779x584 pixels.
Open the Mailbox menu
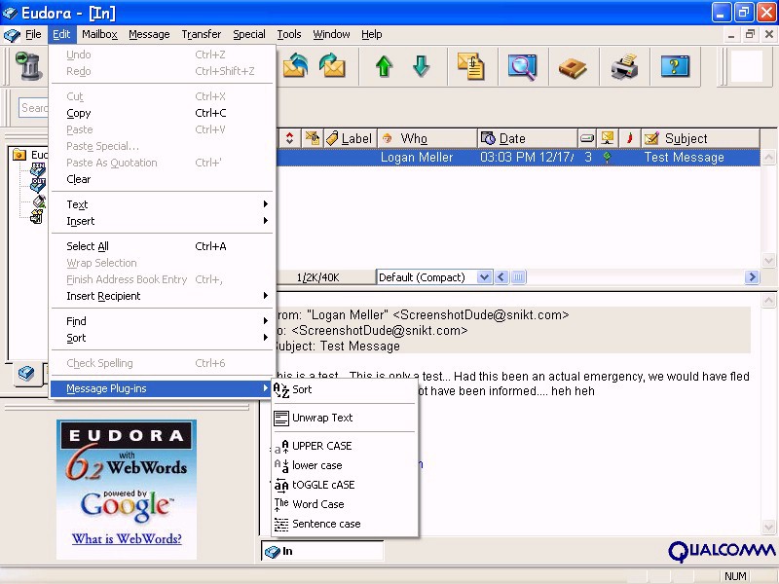click(99, 34)
